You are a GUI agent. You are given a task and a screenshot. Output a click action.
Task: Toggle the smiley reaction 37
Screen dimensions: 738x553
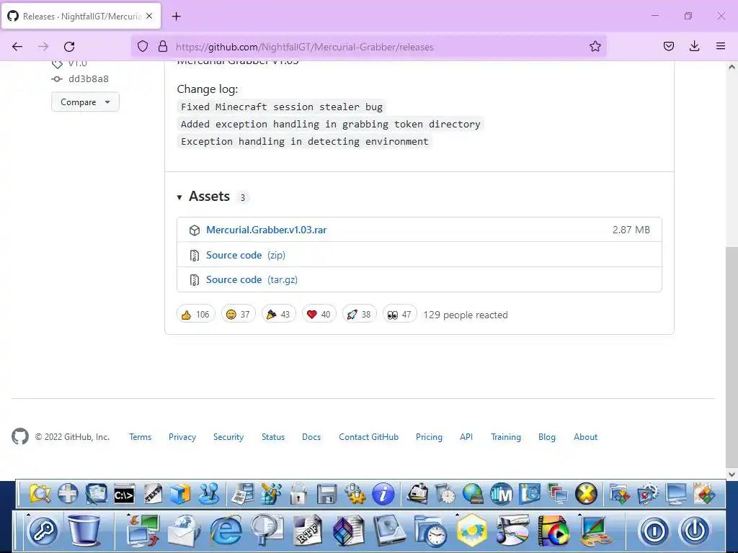pos(238,314)
